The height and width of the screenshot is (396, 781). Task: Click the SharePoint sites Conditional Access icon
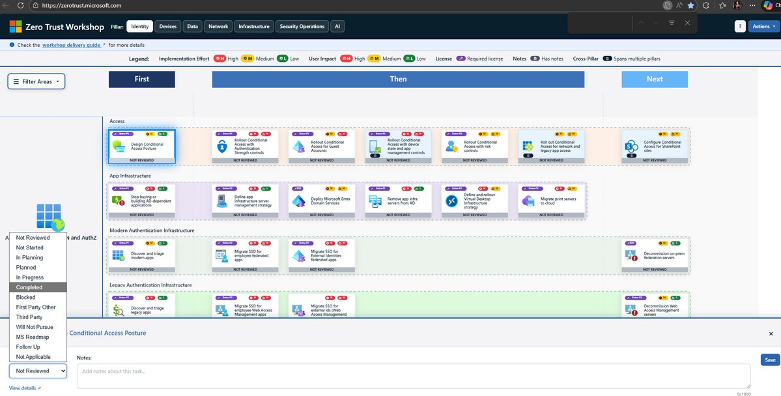(x=632, y=147)
